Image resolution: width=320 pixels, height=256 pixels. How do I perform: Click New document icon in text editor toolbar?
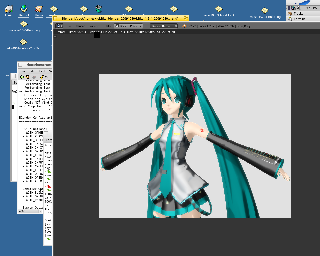tap(22, 77)
